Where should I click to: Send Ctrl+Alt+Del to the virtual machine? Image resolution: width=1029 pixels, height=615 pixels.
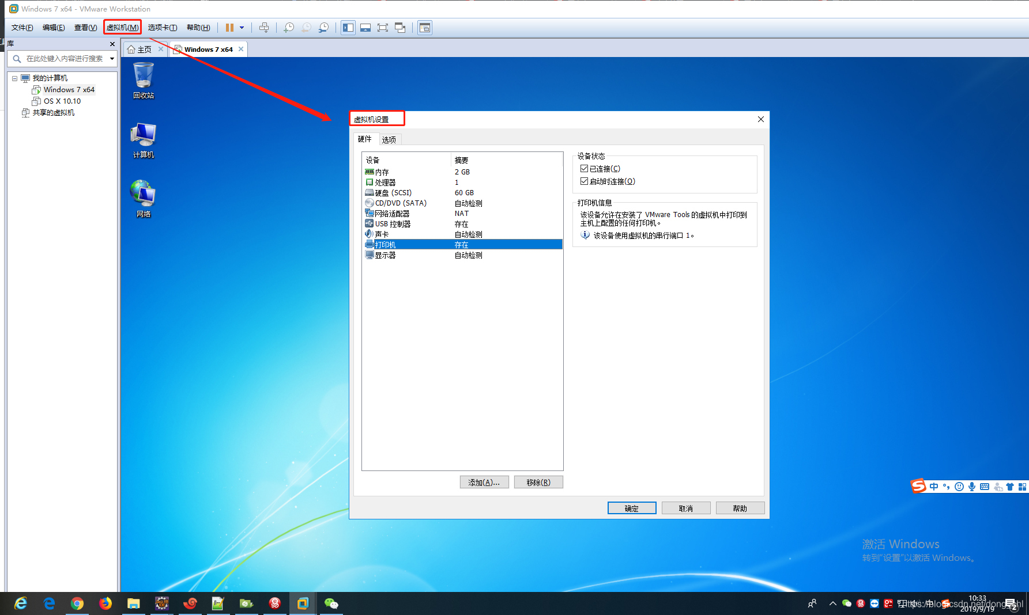(x=264, y=28)
